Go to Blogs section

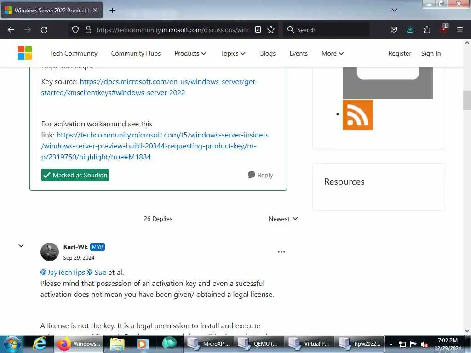pyautogui.click(x=268, y=53)
